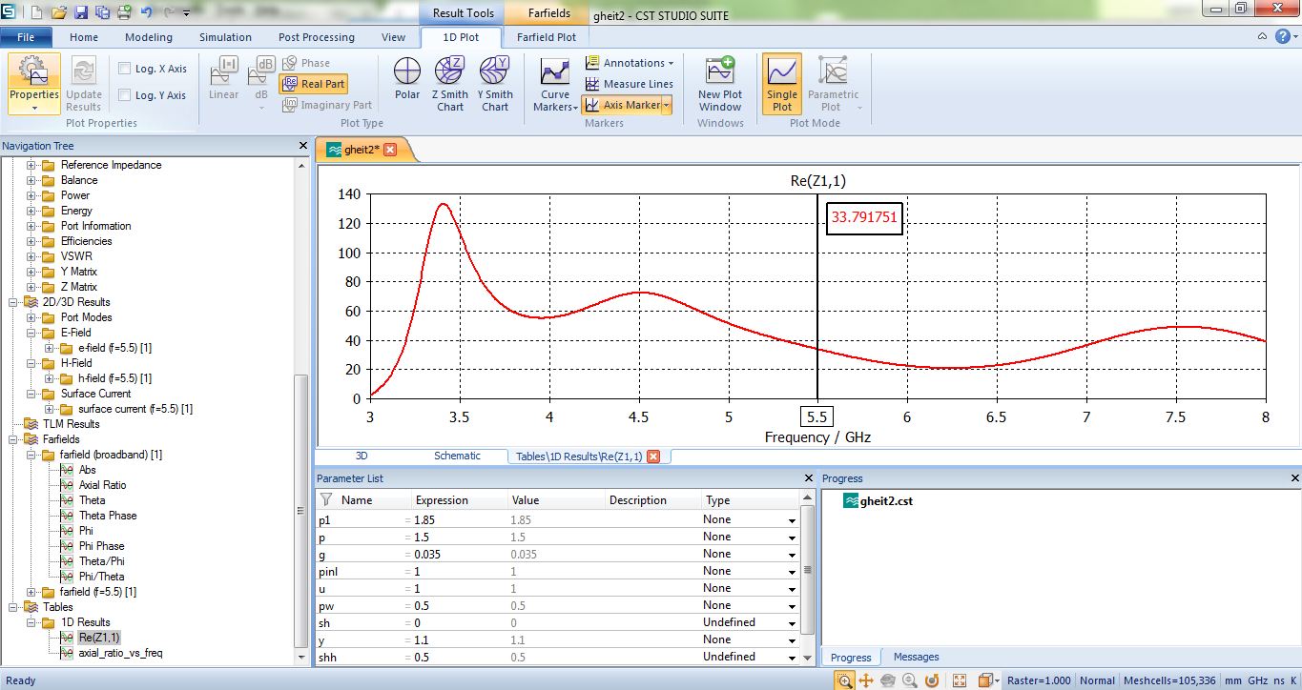
Task: Open the plot Properties button
Action: tap(34, 83)
